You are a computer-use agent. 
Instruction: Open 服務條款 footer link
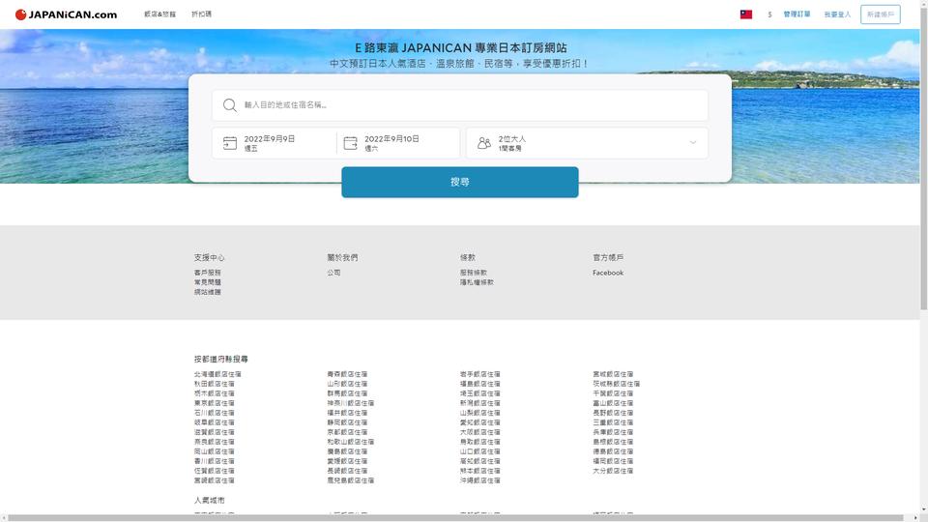tap(474, 273)
